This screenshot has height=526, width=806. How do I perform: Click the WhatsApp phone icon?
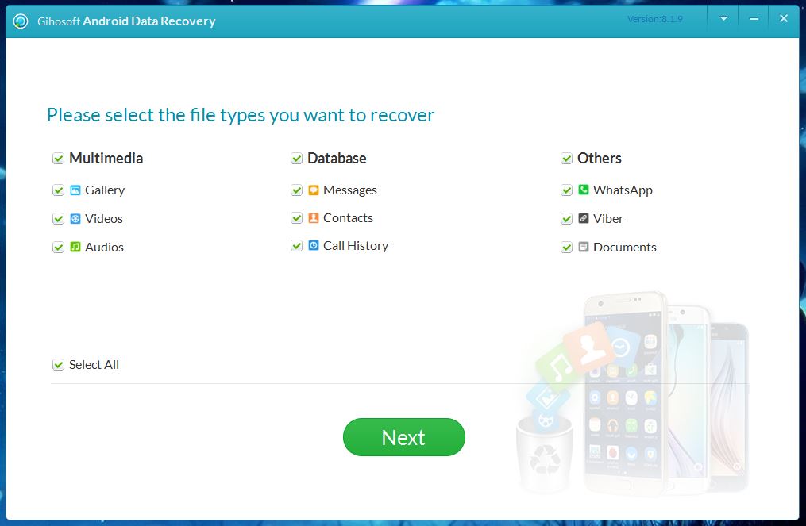584,190
